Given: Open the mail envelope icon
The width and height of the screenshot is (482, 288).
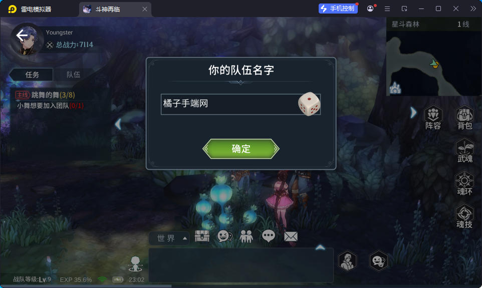Looking at the screenshot, I should point(291,236).
